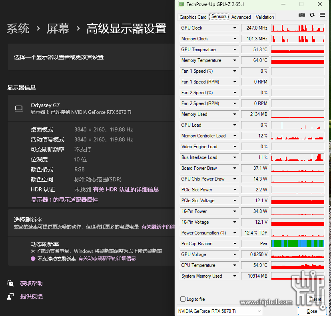Image resolution: width=331 pixels, height=316 pixels.
Task: Open Fan 2 Speed (RPM) dropdown
Action: pyautogui.click(x=235, y=103)
